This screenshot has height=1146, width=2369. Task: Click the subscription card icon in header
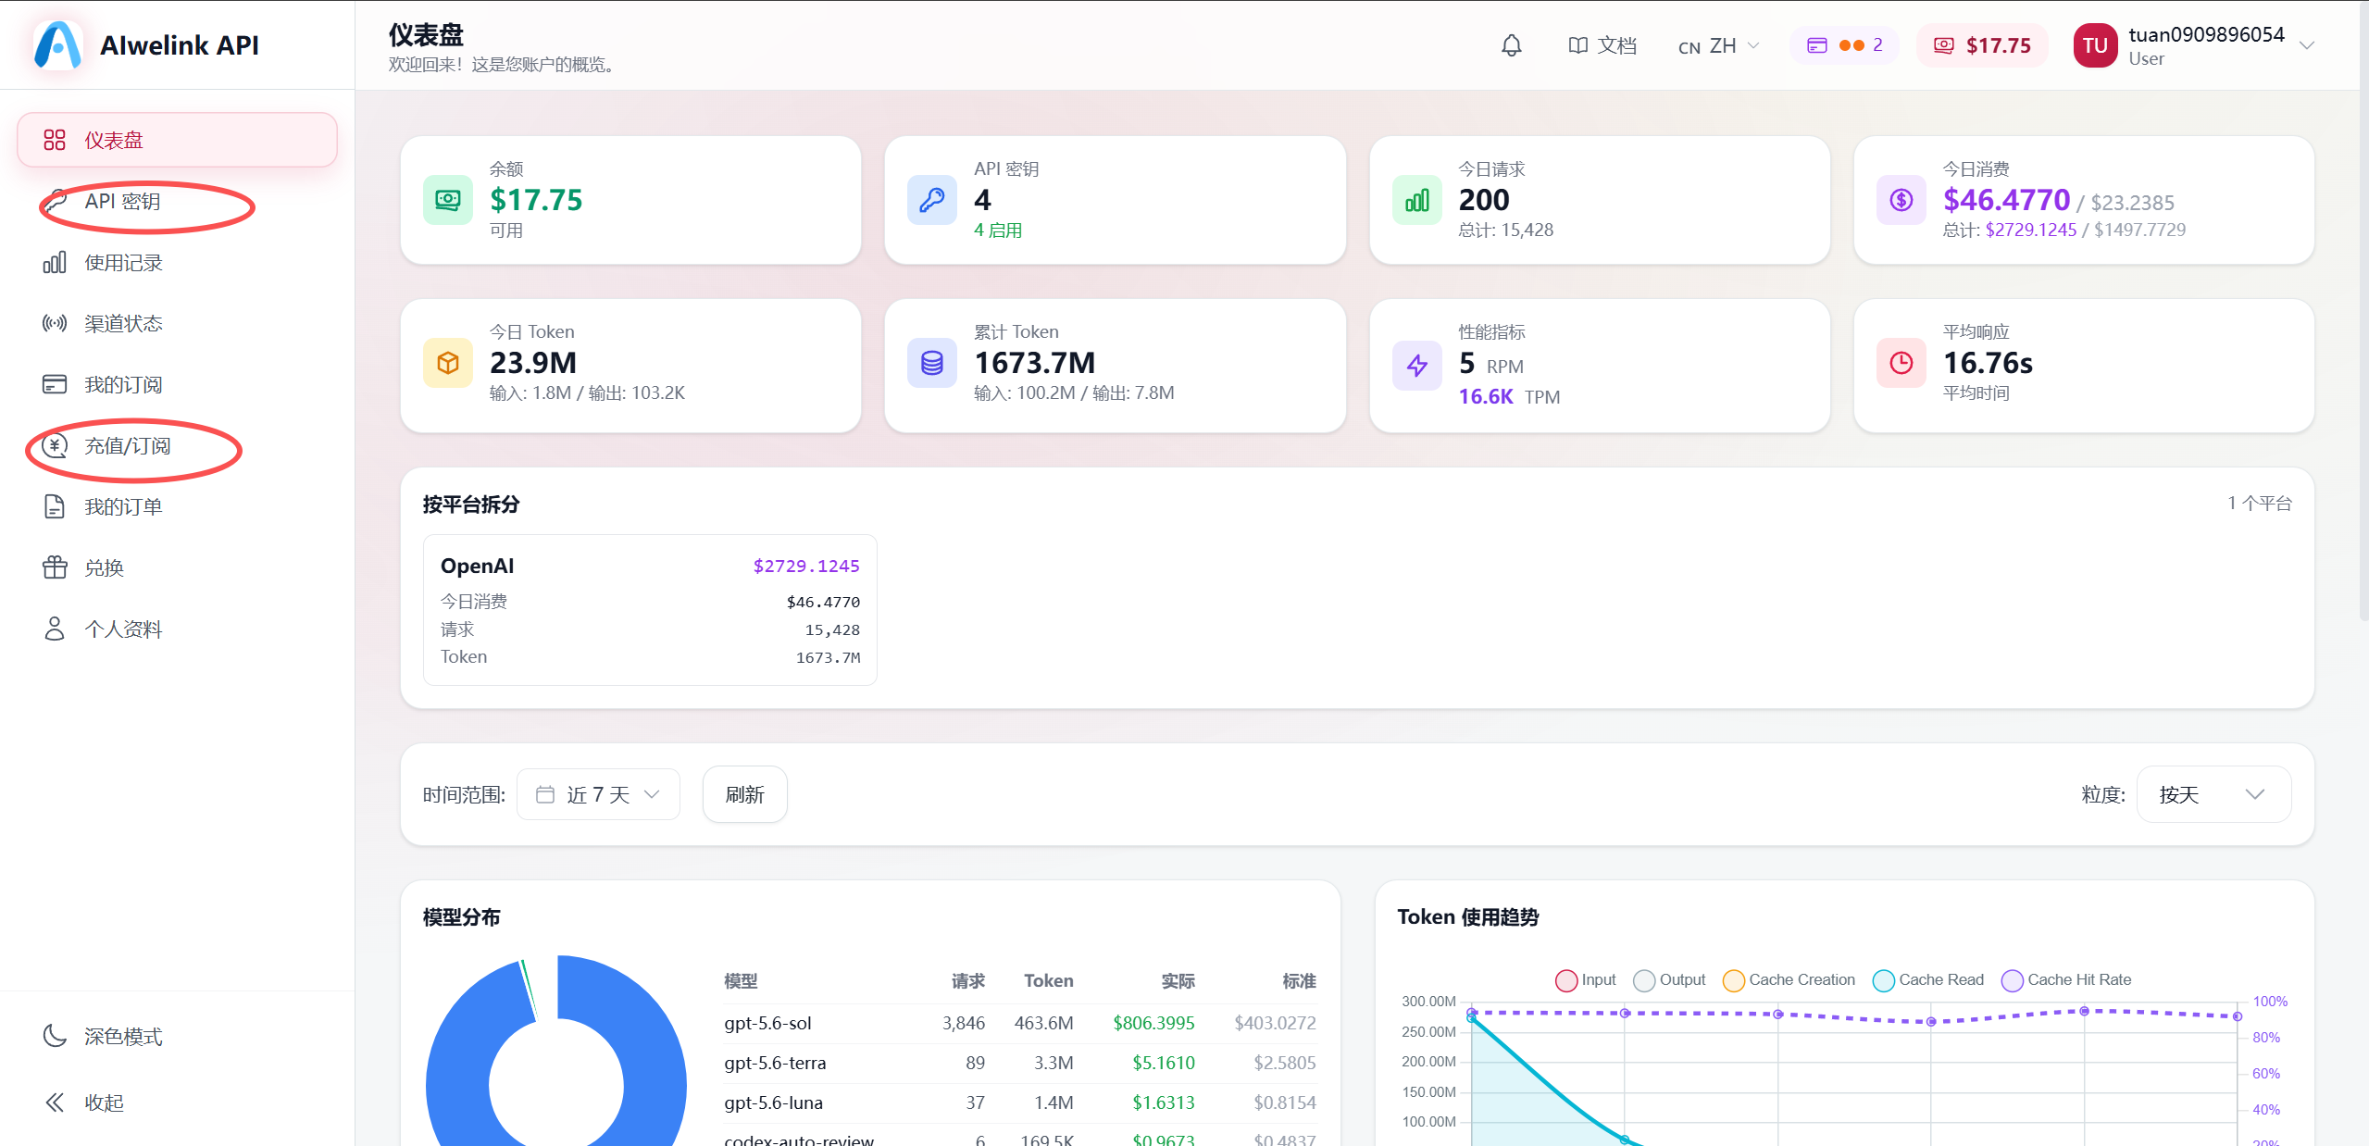pyautogui.click(x=1816, y=45)
